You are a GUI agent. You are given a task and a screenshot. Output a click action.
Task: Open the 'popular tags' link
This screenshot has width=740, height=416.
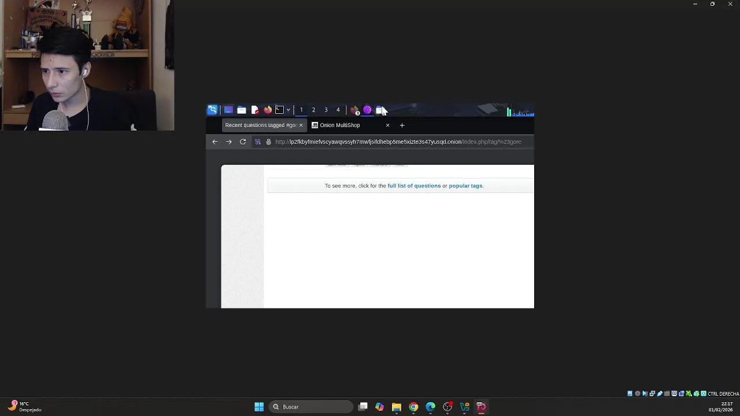(465, 185)
